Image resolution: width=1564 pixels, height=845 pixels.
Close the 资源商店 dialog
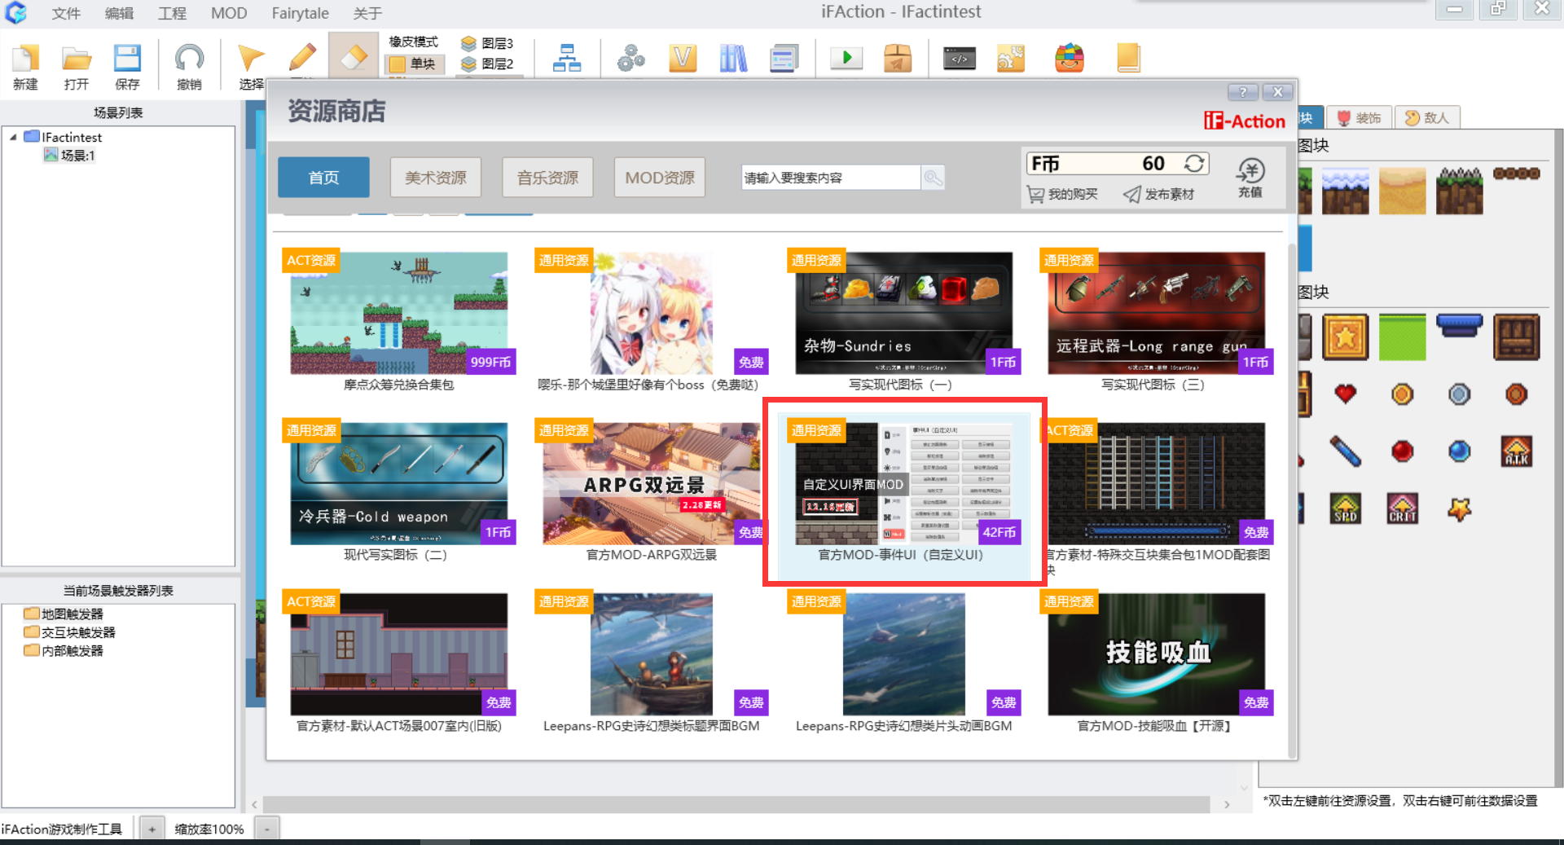pos(1278,92)
